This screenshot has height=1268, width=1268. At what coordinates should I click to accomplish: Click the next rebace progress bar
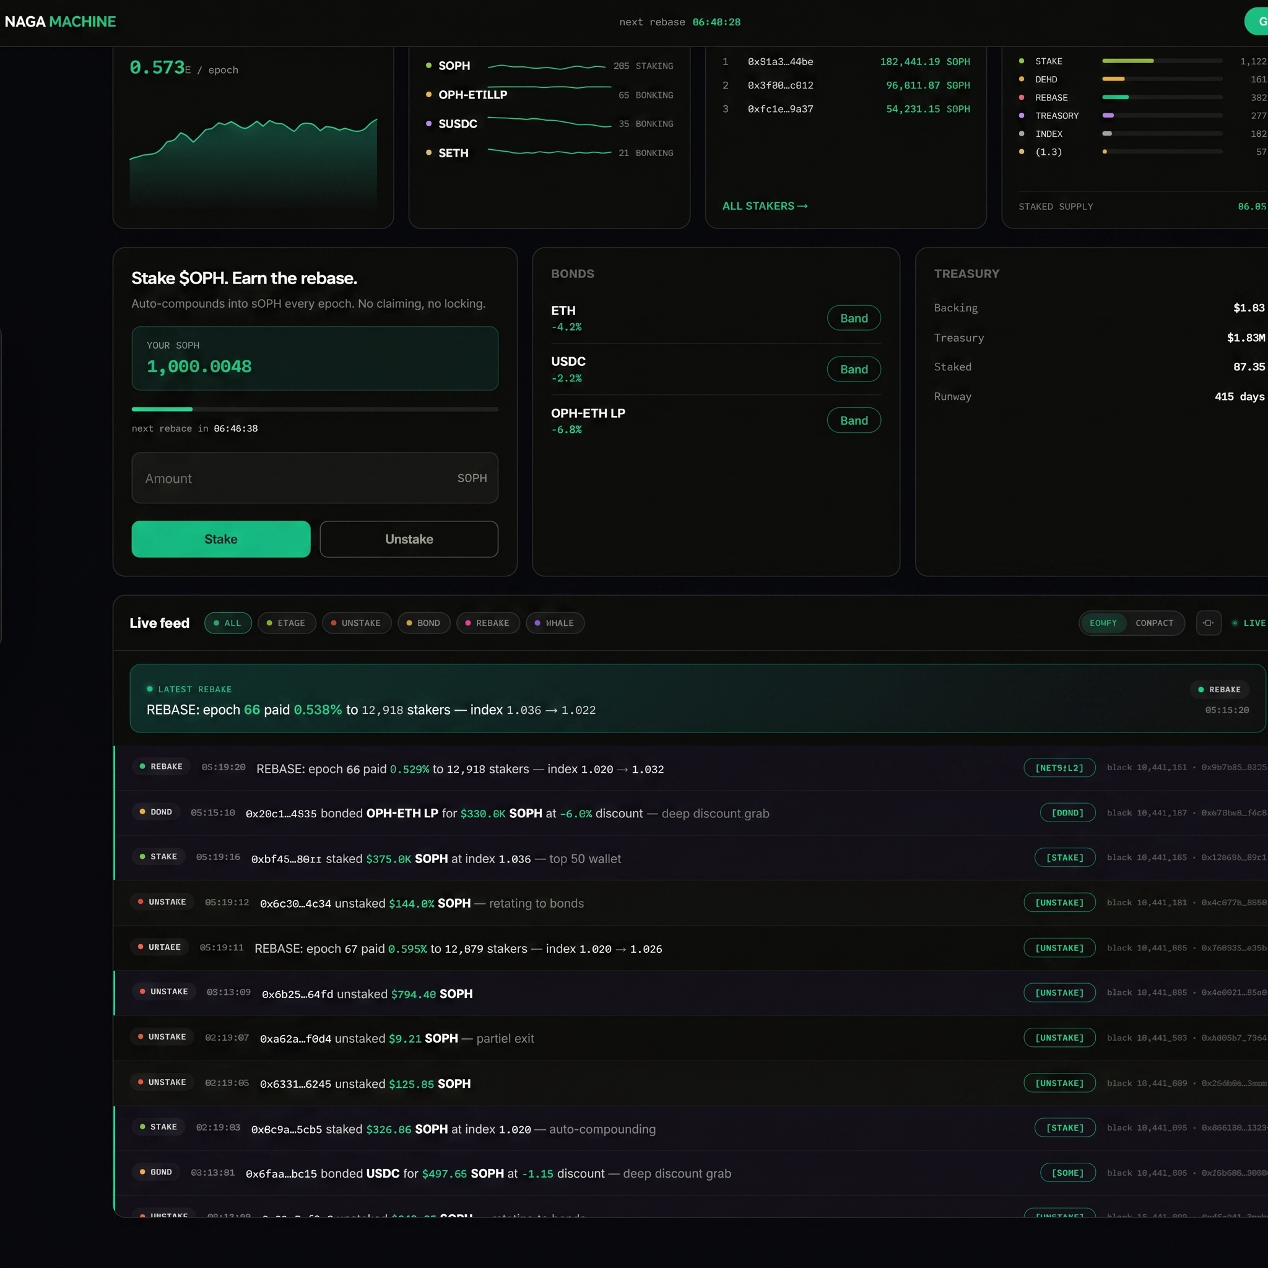(x=315, y=409)
